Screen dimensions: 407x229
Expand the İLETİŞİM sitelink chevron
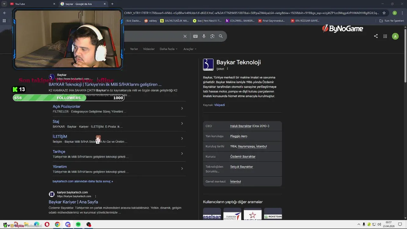182,138
